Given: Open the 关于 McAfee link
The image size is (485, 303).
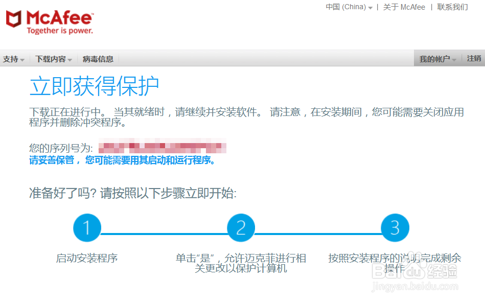Looking at the screenshot, I should [405, 7].
